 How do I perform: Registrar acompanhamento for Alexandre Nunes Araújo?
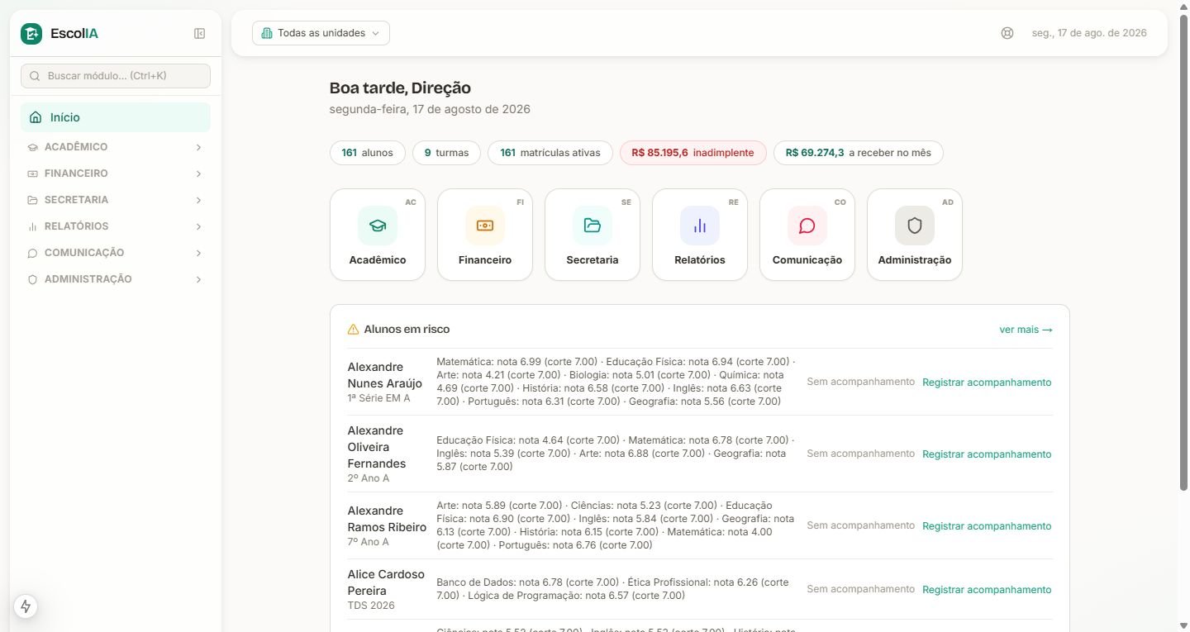[x=987, y=383]
